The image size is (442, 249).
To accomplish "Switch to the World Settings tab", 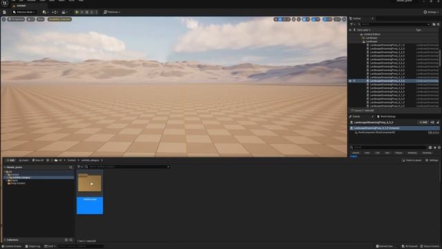I will tap(387, 116).
